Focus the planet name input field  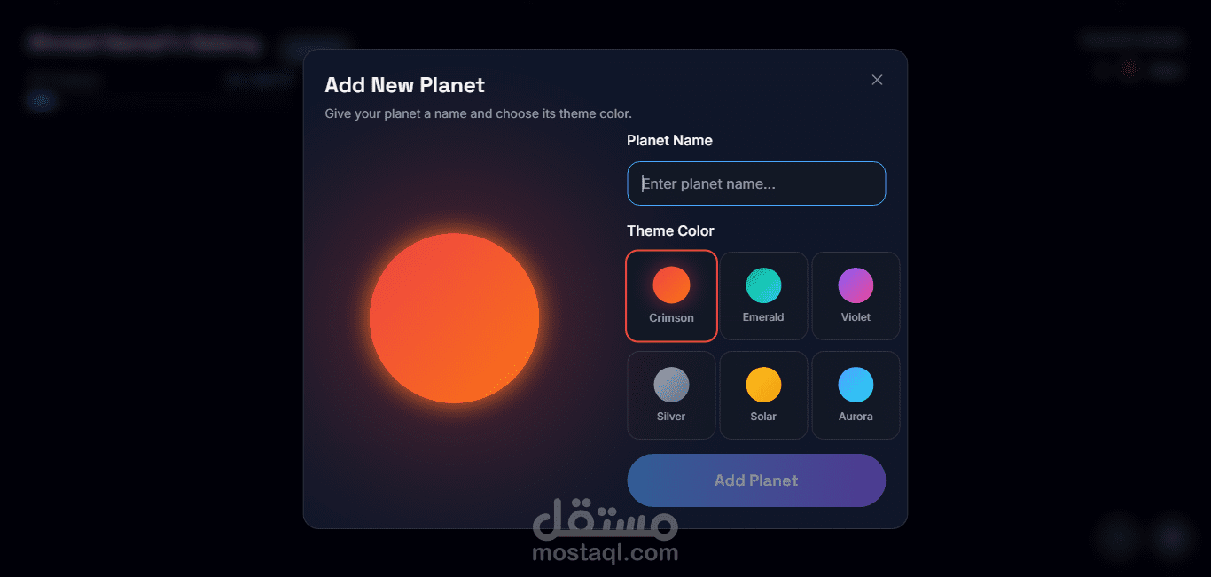pos(756,183)
